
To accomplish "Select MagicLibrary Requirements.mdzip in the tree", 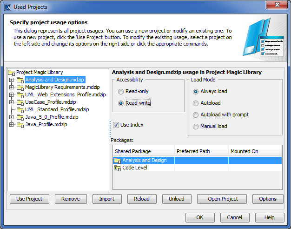I will [62, 87].
